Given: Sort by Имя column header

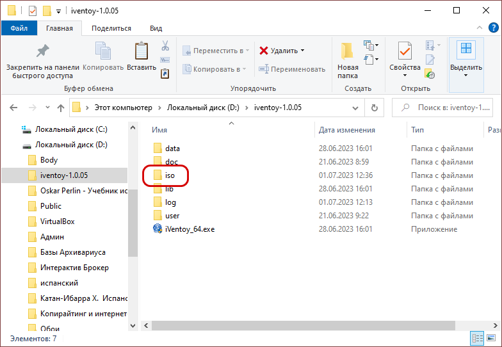Looking at the screenshot, I should [x=159, y=130].
